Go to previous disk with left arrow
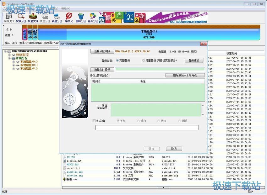This screenshot has height=195, width=267. pos(7,29)
